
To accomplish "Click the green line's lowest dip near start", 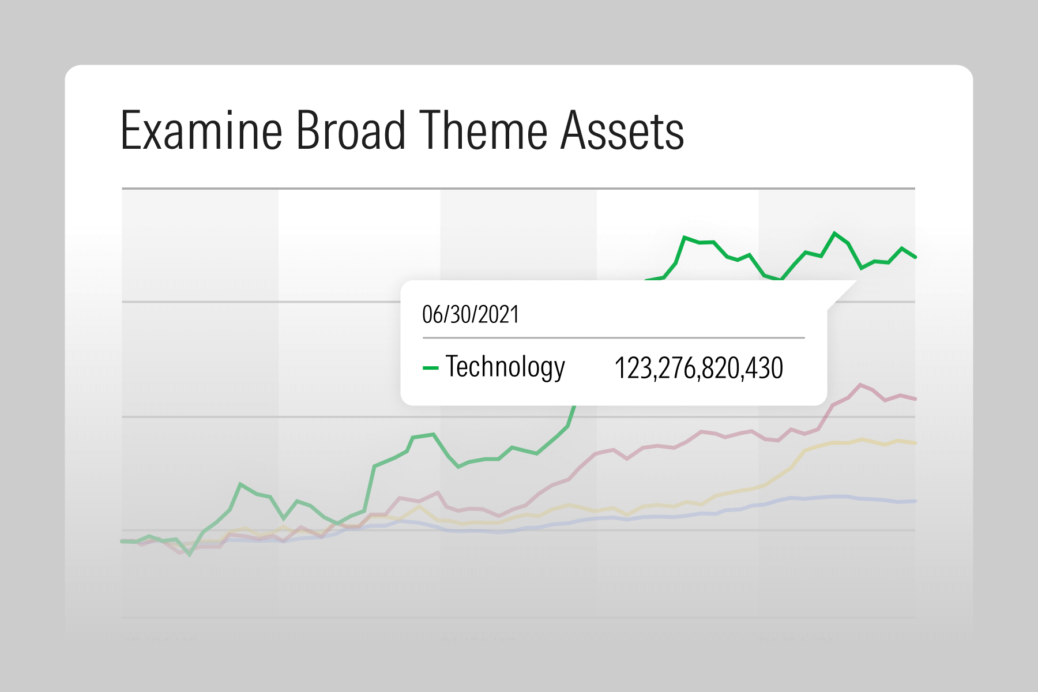I will pos(190,555).
